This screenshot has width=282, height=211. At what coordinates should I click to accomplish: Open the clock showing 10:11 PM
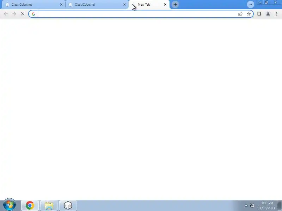266,205
